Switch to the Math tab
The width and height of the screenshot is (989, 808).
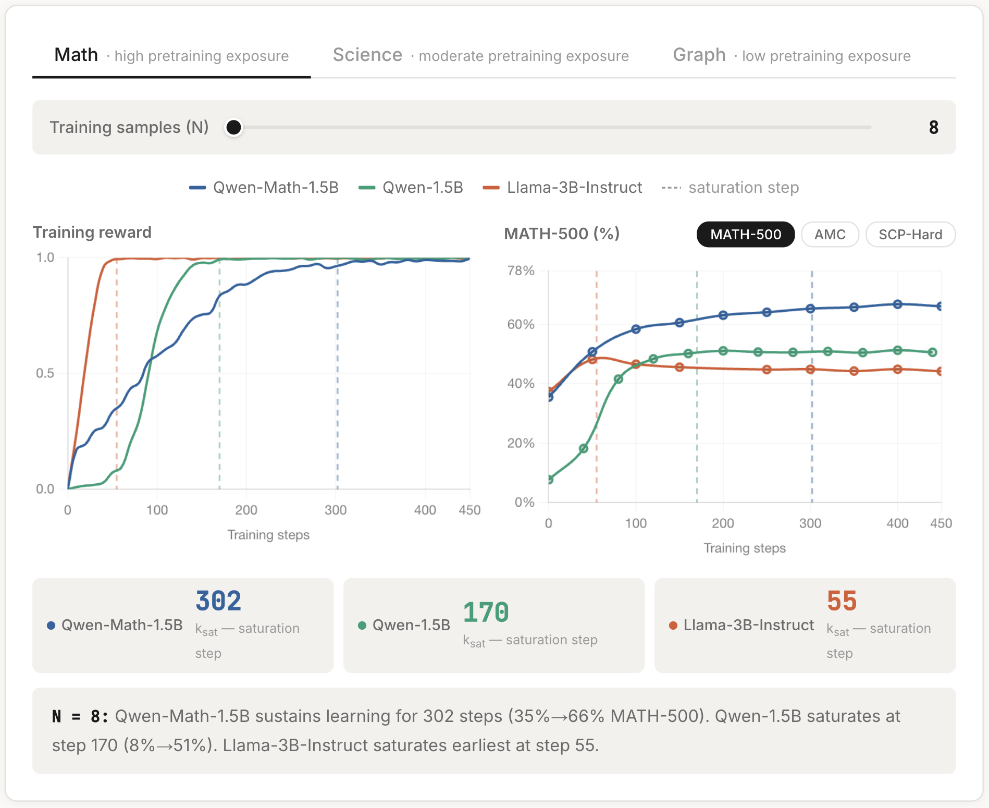171,55
